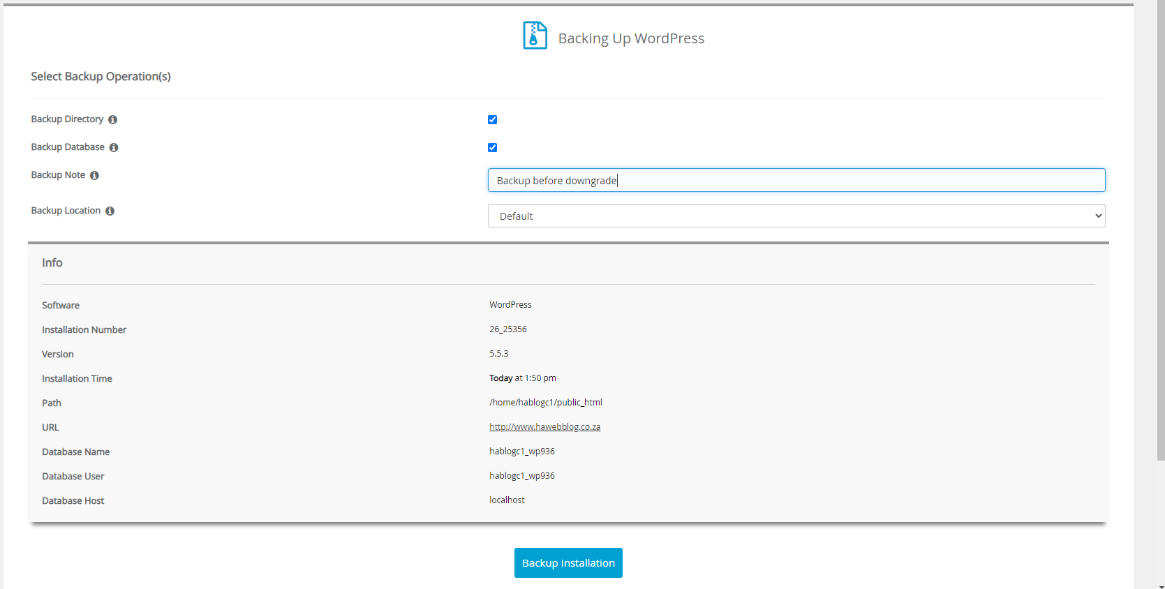Click the localhost database host value
1165x589 pixels.
507,500
